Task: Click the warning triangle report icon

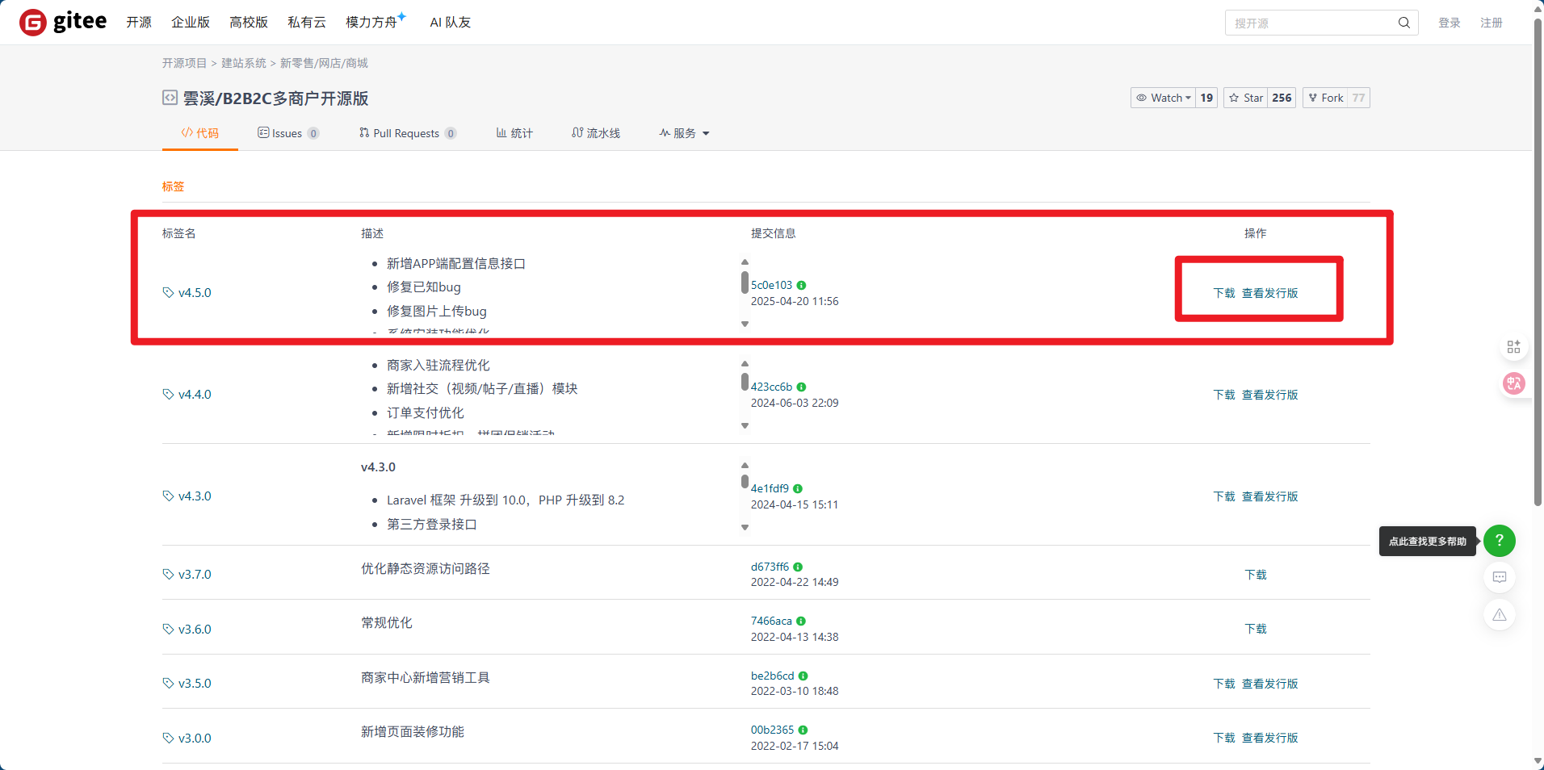Action: pyautogui.click(x=1500, y=615)
